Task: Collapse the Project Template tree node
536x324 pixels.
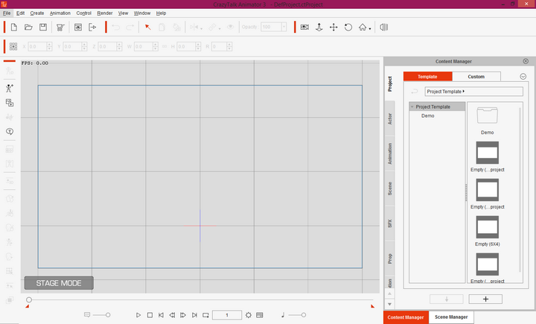Action: 412,107
